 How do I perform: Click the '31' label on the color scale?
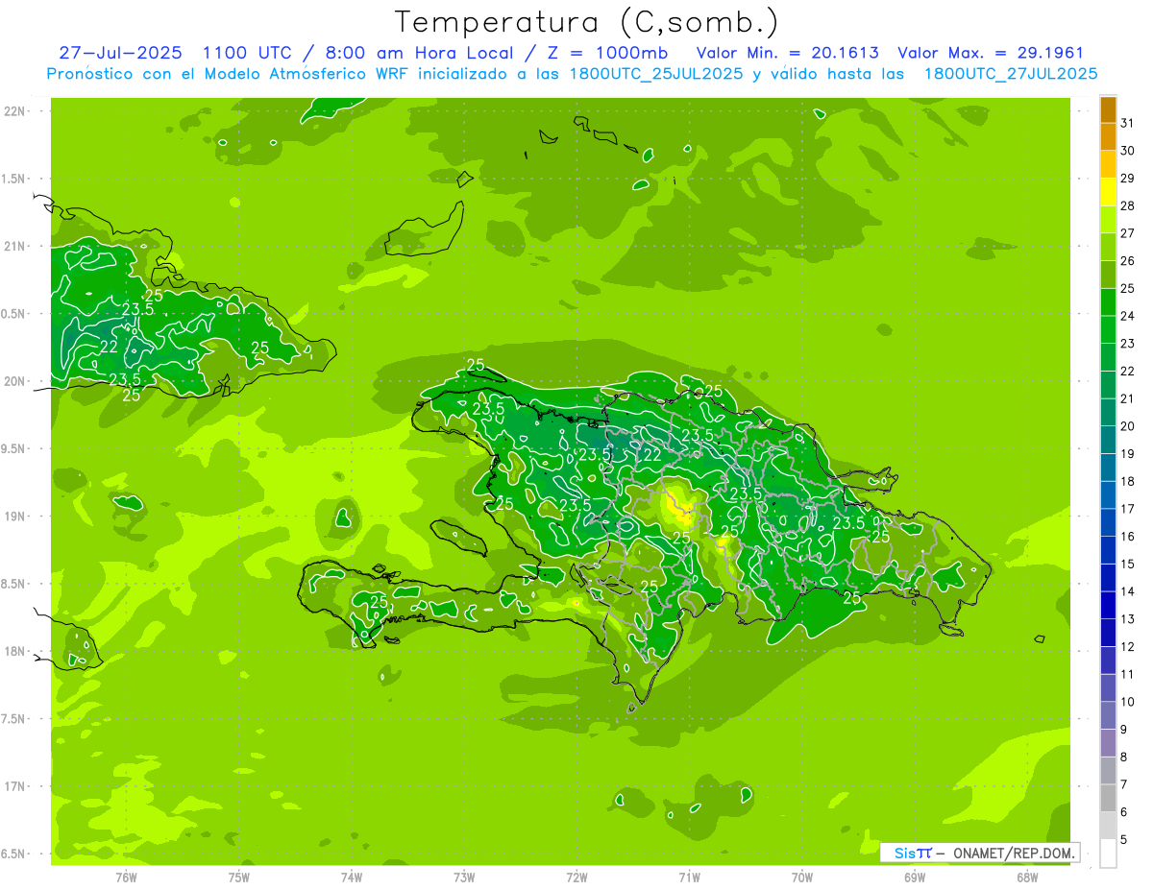coord(1128,122)
